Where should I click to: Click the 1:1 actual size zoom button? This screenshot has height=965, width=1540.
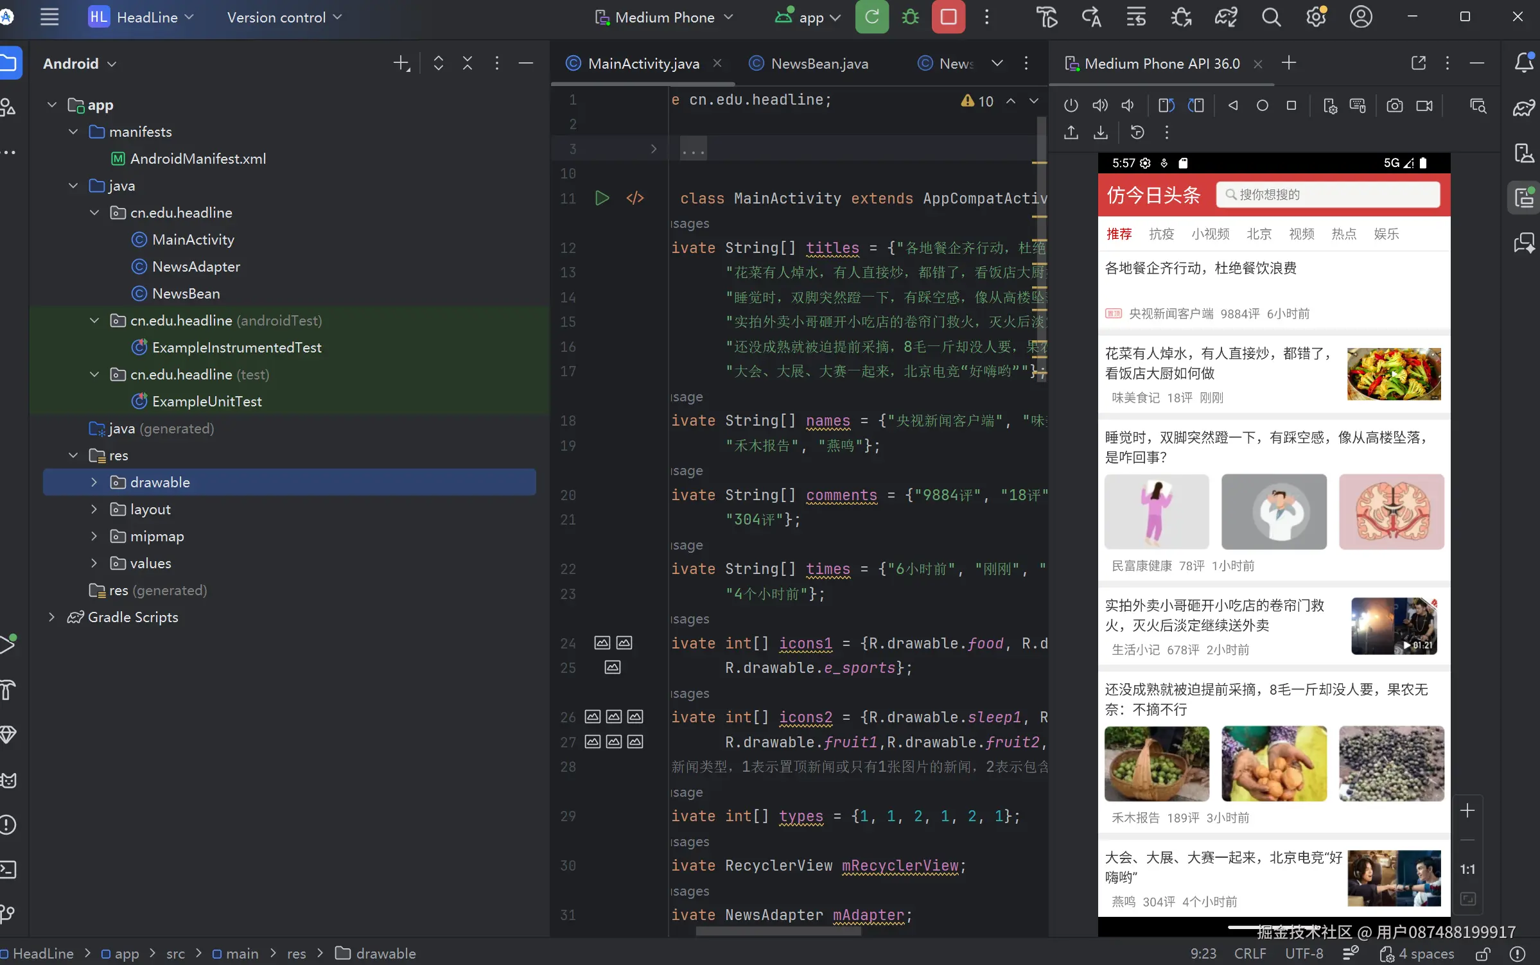[x=1467, y=869]
